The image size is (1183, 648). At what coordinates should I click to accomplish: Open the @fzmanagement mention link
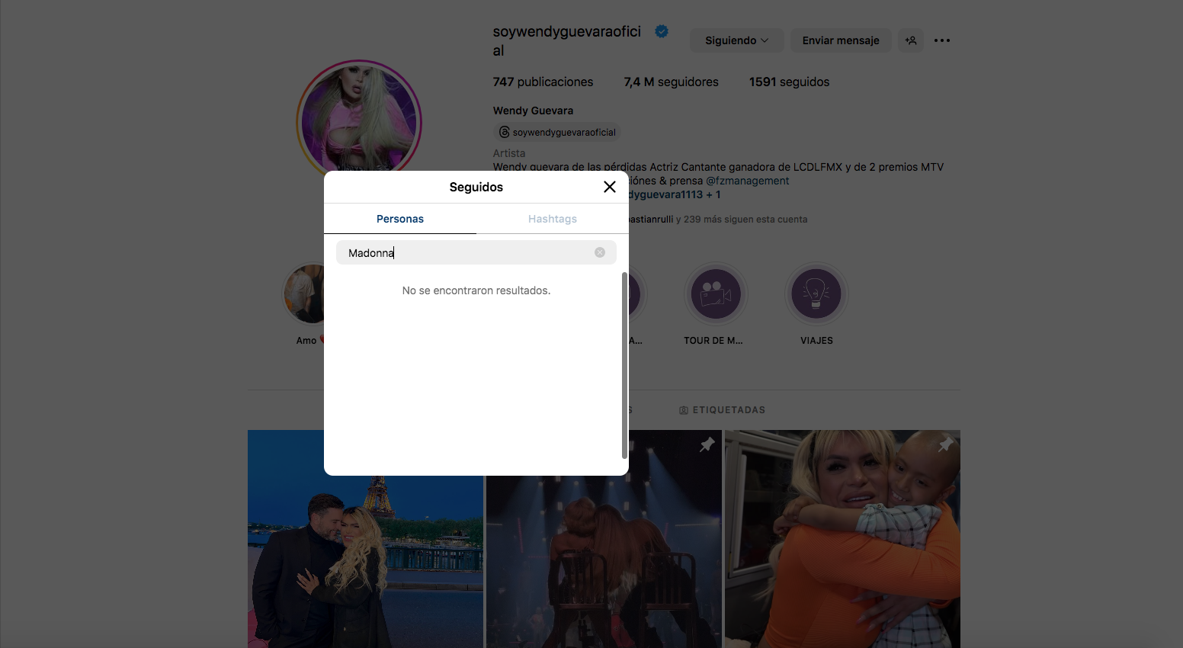pos(747,181)
